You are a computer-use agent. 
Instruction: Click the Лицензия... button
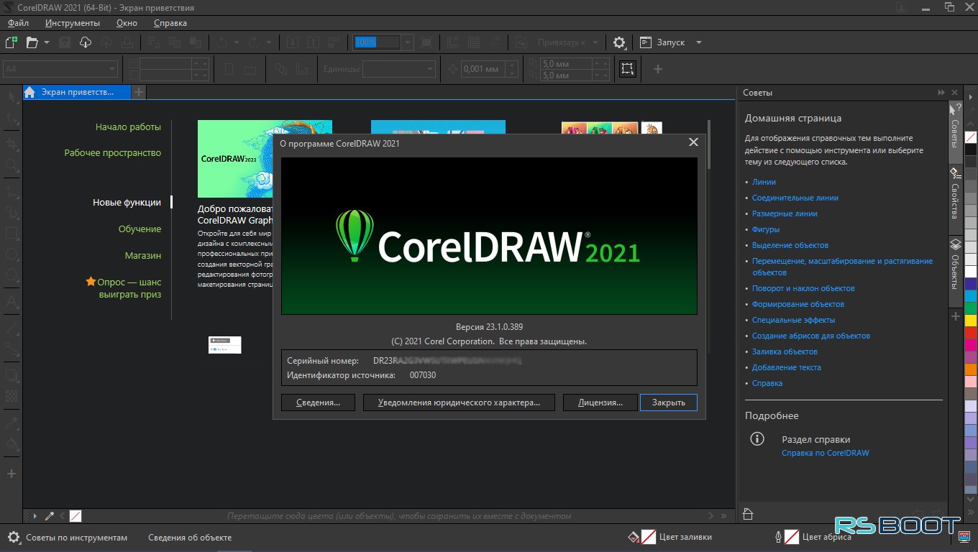600,402
